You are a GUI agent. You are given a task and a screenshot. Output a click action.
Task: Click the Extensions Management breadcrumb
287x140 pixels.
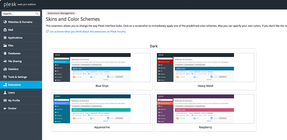pos(61,13)
